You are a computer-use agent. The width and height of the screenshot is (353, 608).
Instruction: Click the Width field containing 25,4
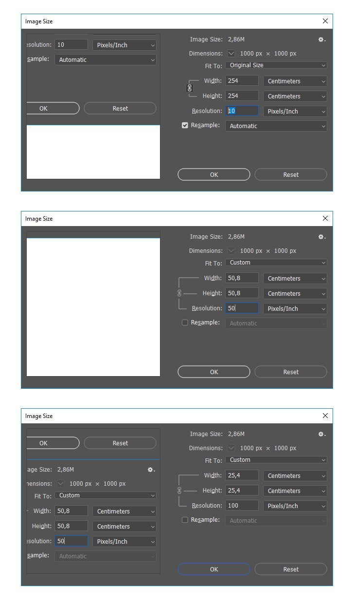pos(242,475)
